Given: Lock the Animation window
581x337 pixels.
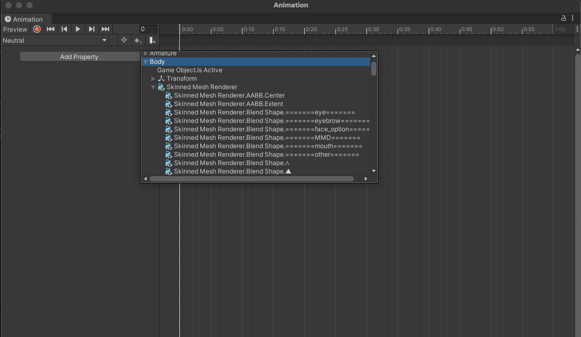Looking at the screenshot, I should [563, 18].
